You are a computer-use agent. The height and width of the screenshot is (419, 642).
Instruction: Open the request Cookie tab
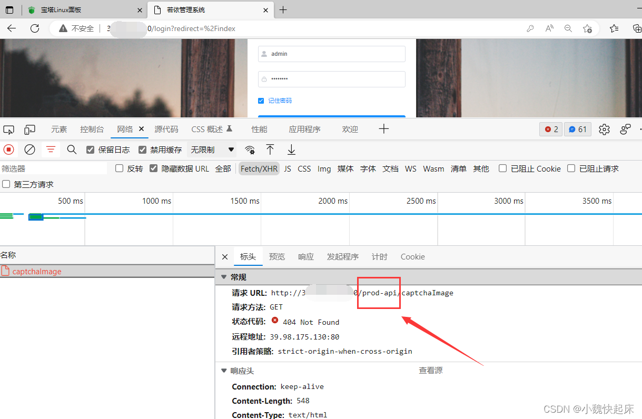pos(412,257)
